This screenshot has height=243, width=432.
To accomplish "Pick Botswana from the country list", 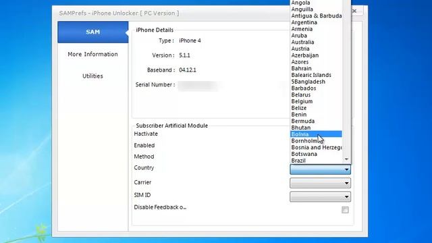I will (317, 154).
